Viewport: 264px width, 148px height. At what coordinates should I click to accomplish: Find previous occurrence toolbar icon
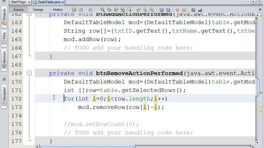click(x=109, y=9)
